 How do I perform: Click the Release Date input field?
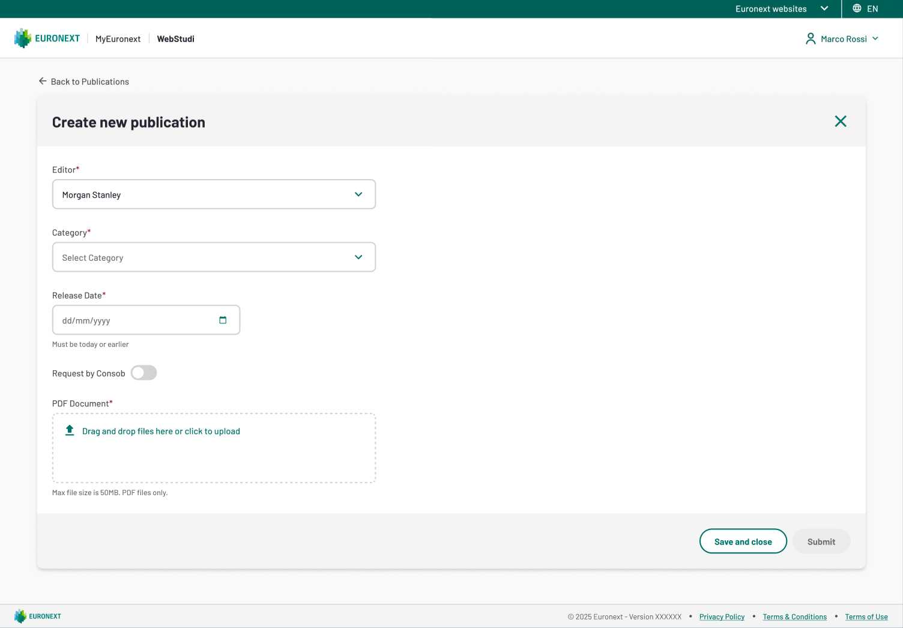pyautogui.click(x=146, y=320)
